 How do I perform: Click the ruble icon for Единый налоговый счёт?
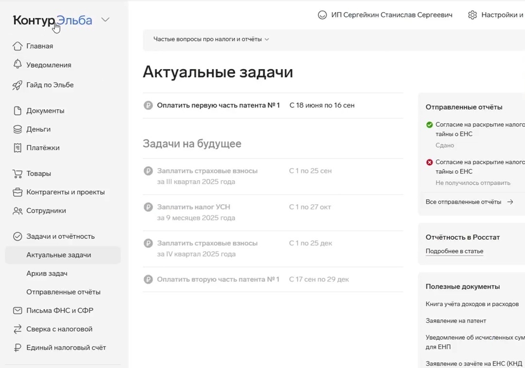click(x=17, y=348)
